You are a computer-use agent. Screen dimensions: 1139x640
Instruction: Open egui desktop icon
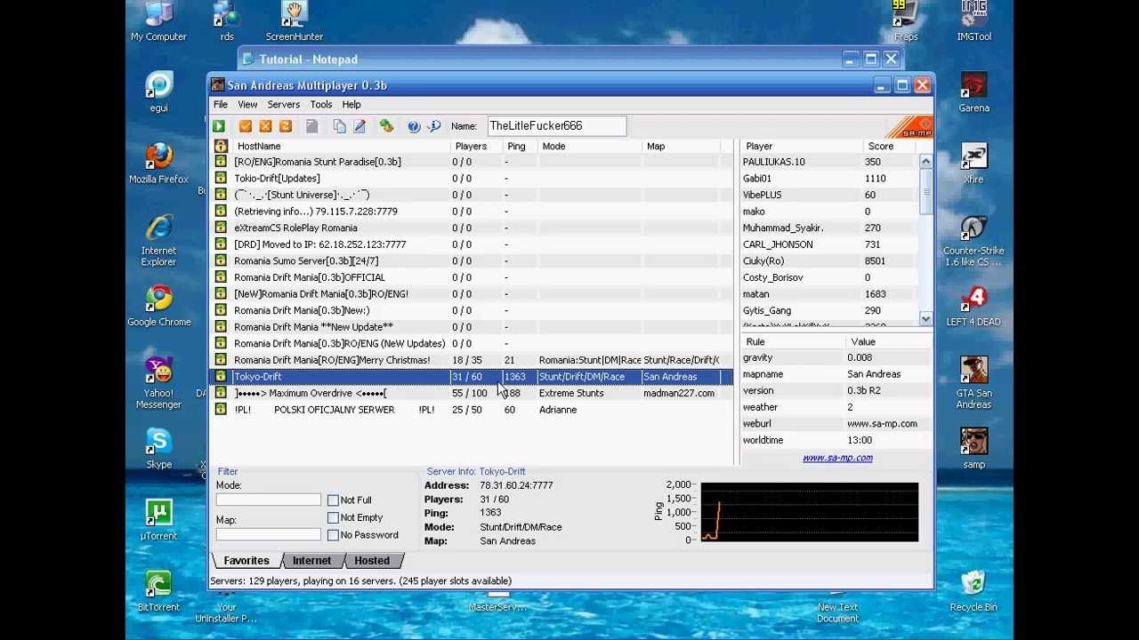(158, 92)
